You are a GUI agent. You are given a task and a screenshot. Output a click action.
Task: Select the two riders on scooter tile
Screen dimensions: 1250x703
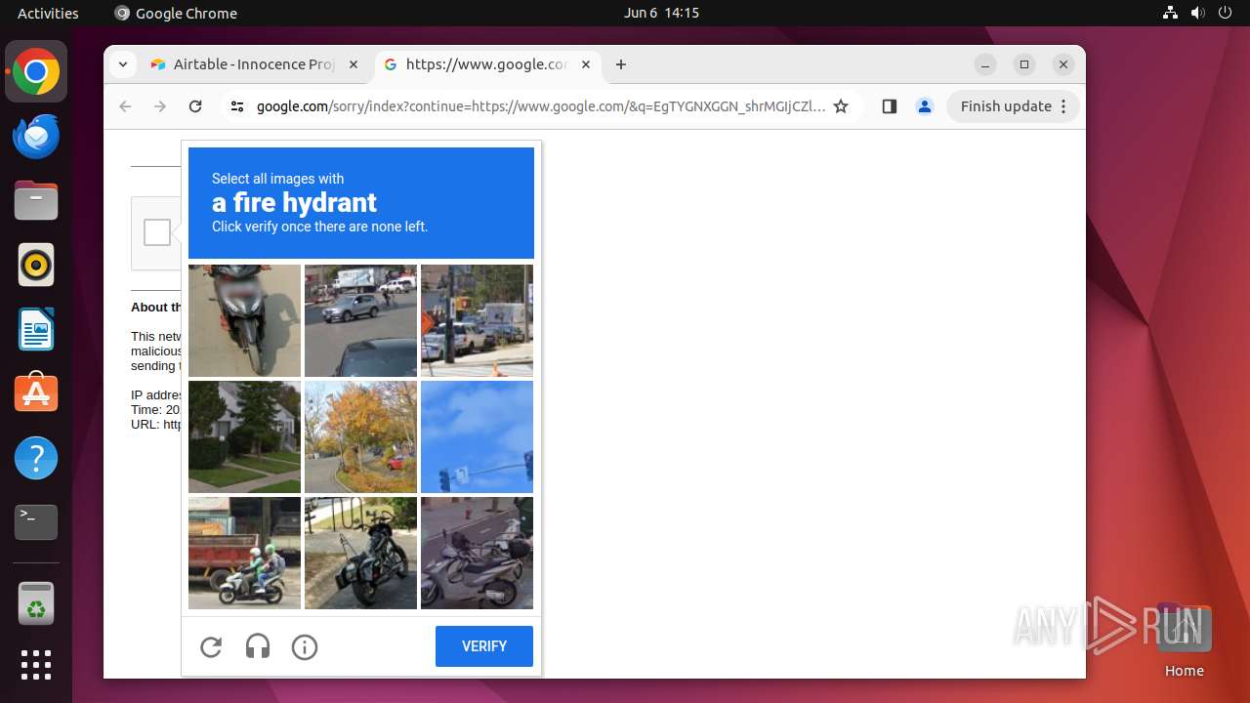click(x=244, y=553)
